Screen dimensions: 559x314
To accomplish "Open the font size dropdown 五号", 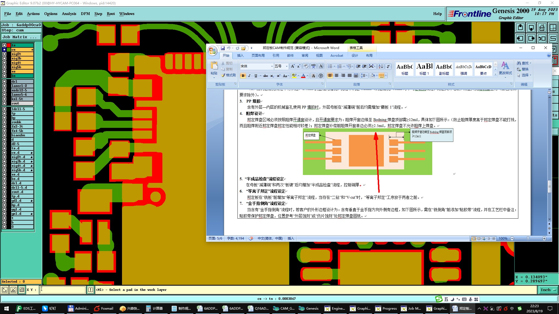I will tap(286, 66).
